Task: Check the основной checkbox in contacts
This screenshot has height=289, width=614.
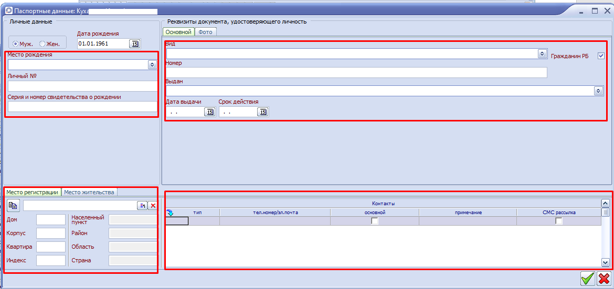Action: (x=375, y=221)
